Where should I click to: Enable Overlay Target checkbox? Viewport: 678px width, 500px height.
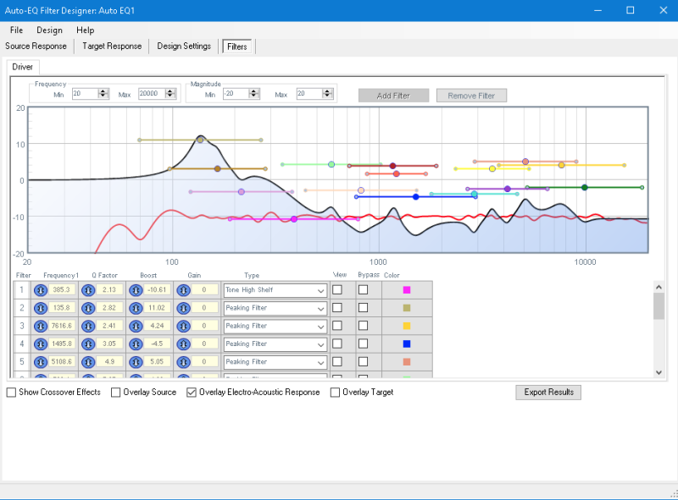335,392
